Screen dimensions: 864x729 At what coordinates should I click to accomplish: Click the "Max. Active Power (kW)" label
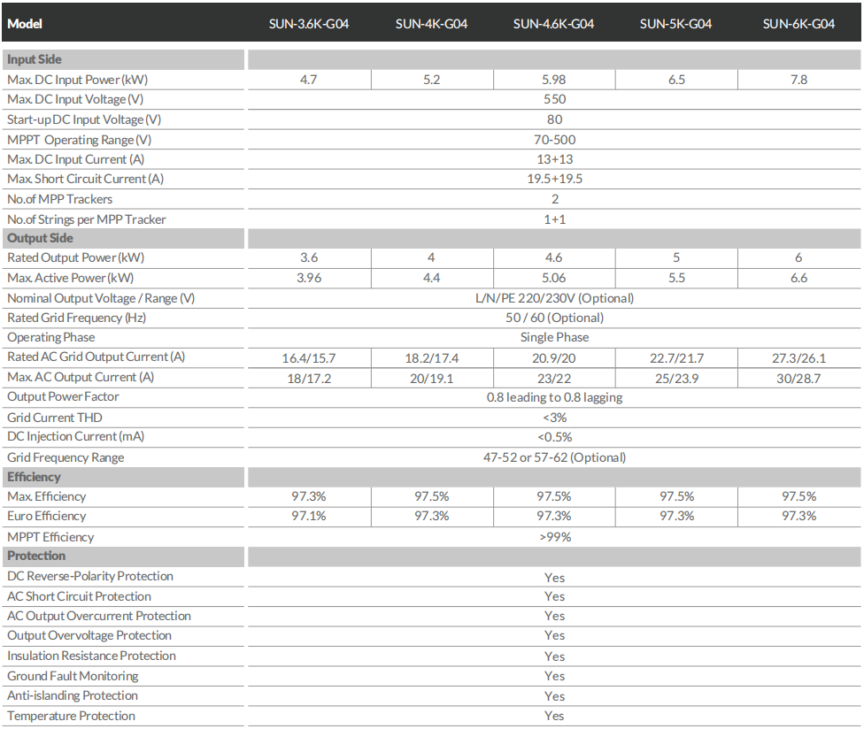(71, 278)
